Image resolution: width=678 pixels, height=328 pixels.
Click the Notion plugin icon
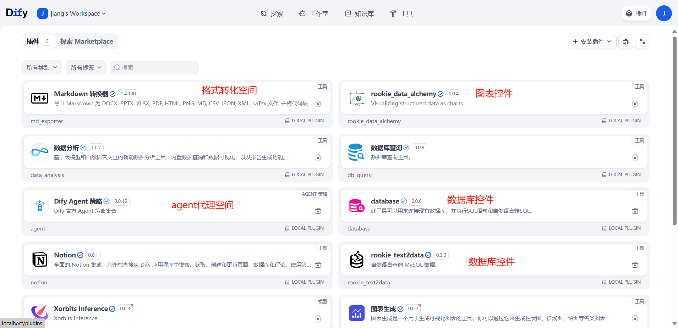coord(40,260)
